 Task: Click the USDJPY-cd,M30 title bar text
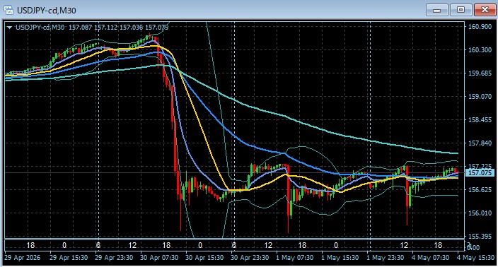47,11
